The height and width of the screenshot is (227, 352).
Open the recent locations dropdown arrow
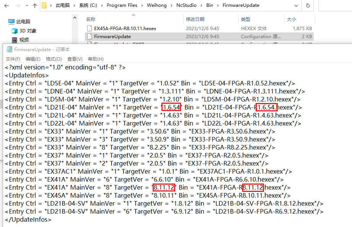[27, 6]
